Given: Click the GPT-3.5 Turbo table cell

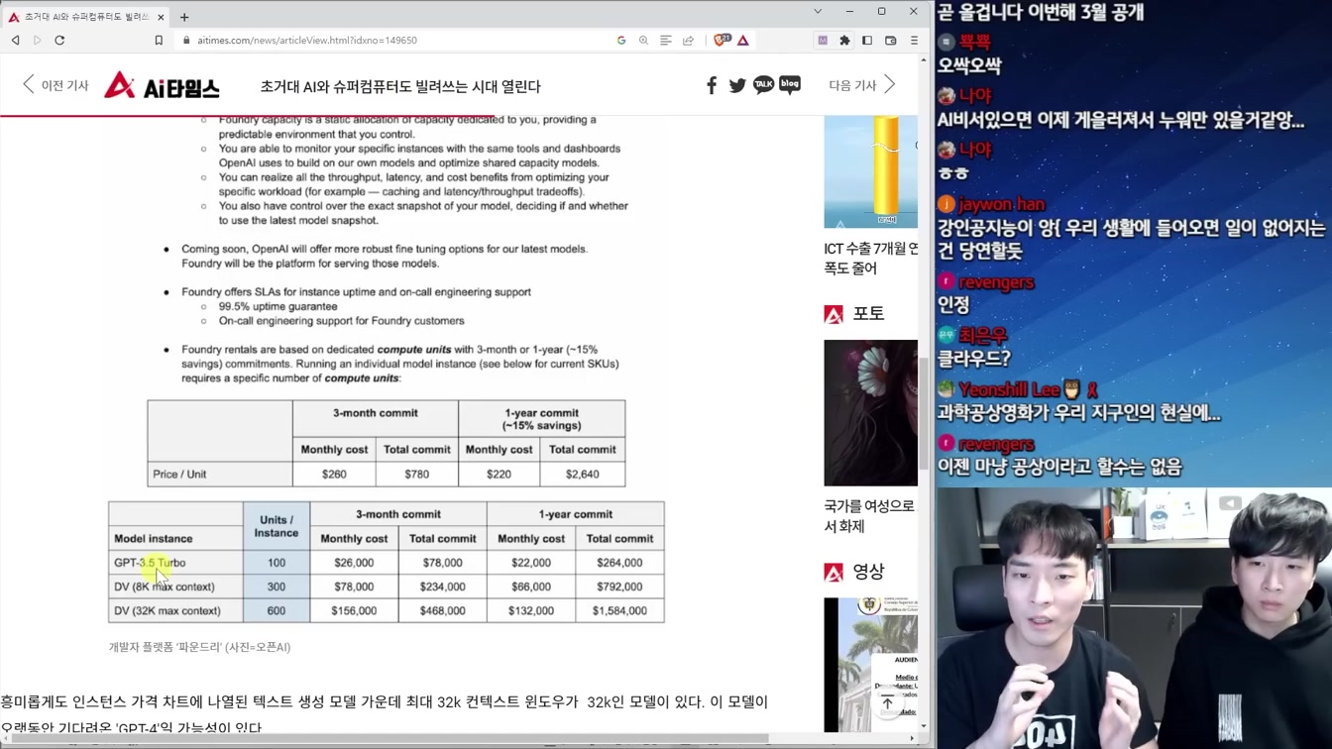Looking at the screenshot, I should pos(175,563).
